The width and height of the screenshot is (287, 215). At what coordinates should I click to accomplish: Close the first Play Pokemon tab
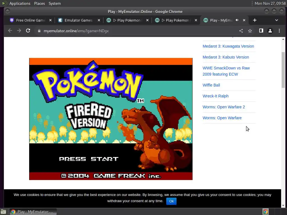pyautogui.click(x=147, y=20)
